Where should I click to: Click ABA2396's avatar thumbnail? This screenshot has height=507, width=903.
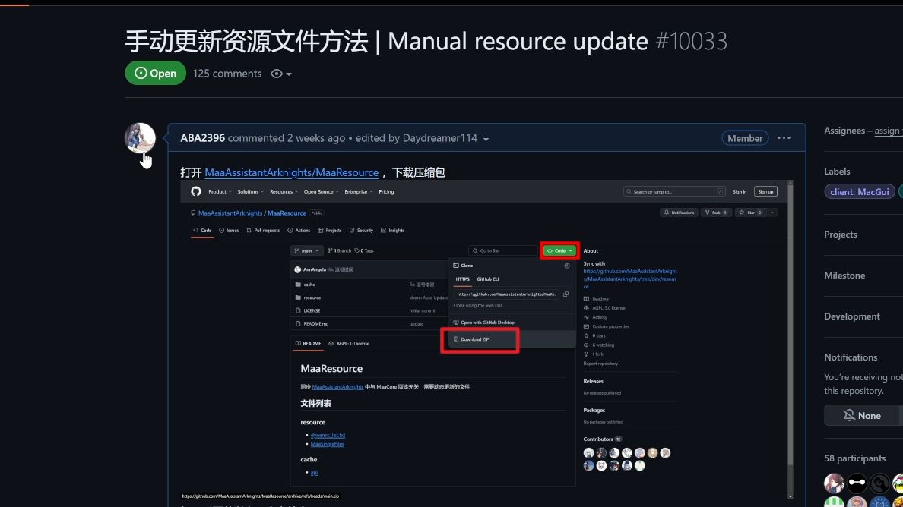click(139, 138)
